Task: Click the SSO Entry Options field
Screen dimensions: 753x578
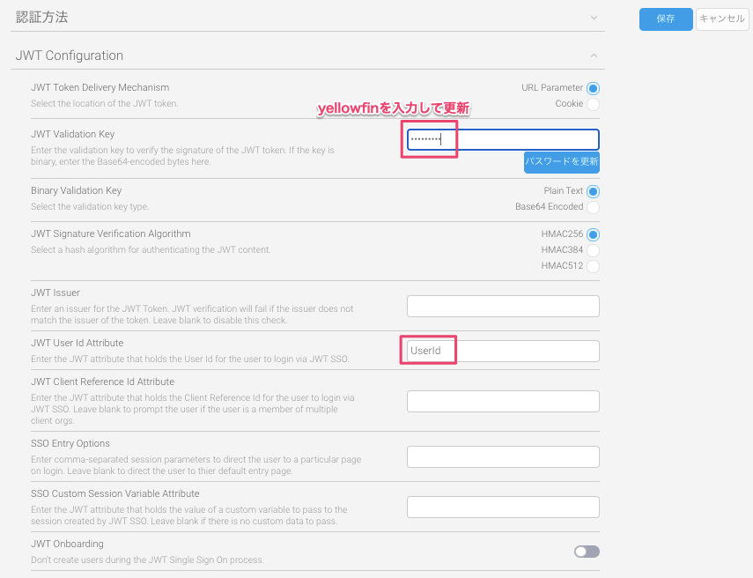Action: pos(503,457)
